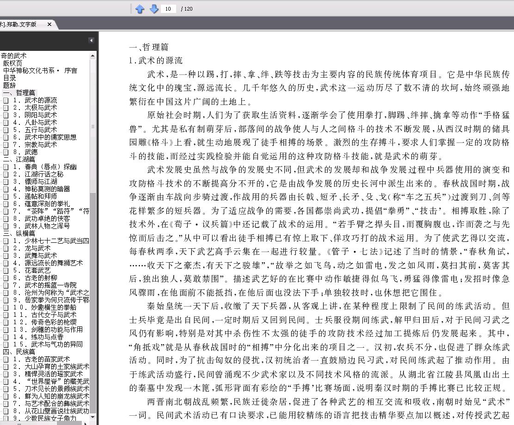Open bookmark 2．龙与武术
This screenshot has width=514, height=425.
(32, 248)
